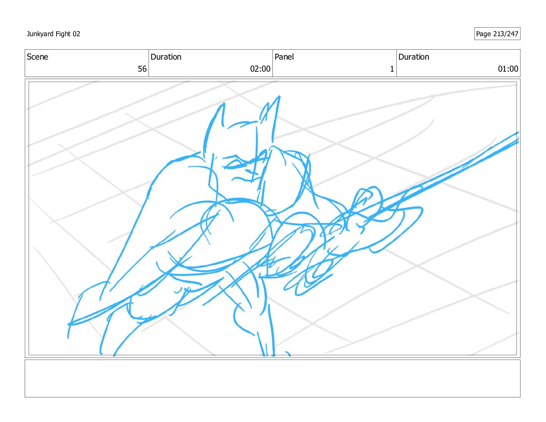Click the 'Scene' header label
The width and height of the screenshot is (546, 422).
(38, 57)
